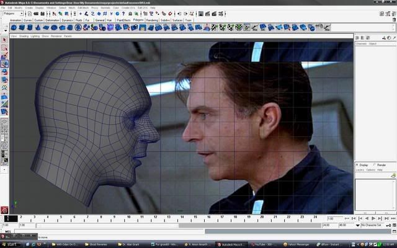
Task: Click the yellow-and-blue bridge shelf icon
Action: pyautogui.click(x=143, y=27)
